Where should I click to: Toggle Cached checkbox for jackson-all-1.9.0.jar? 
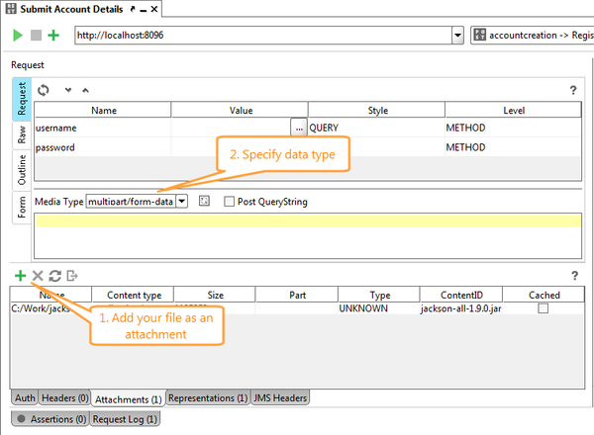[x=543, y=309]
